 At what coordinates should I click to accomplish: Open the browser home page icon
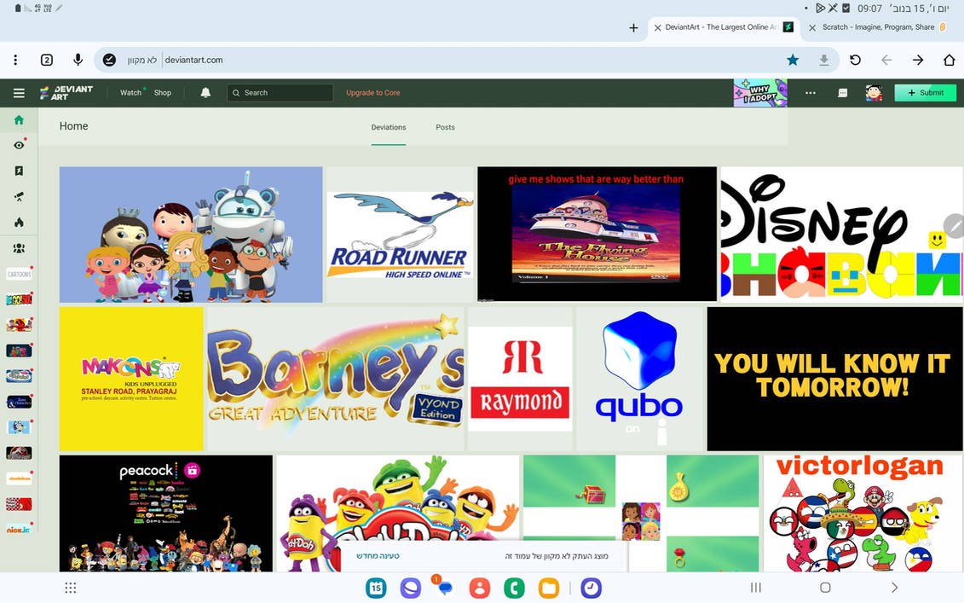coord(949,60)
